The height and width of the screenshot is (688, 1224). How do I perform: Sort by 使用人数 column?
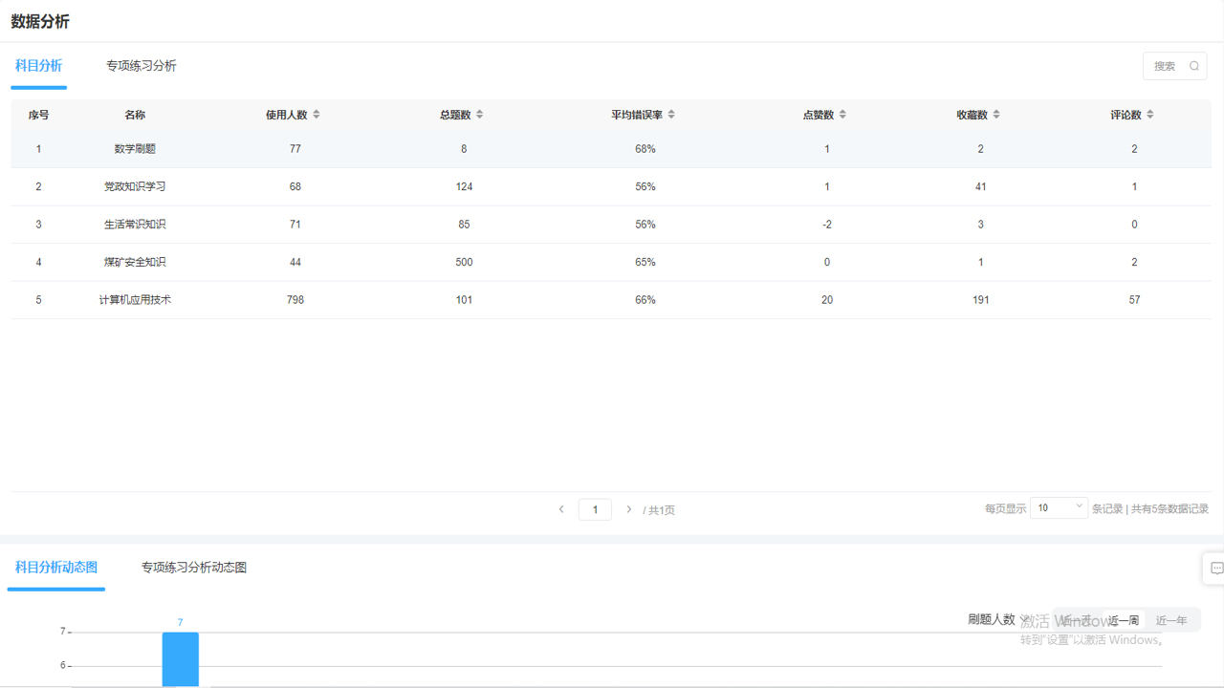click(317, 115)
